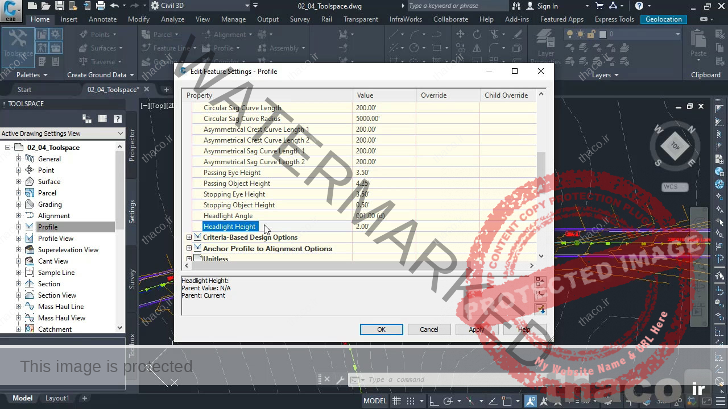
Task: Add a new layout with the plus icon
Action: 84,398
